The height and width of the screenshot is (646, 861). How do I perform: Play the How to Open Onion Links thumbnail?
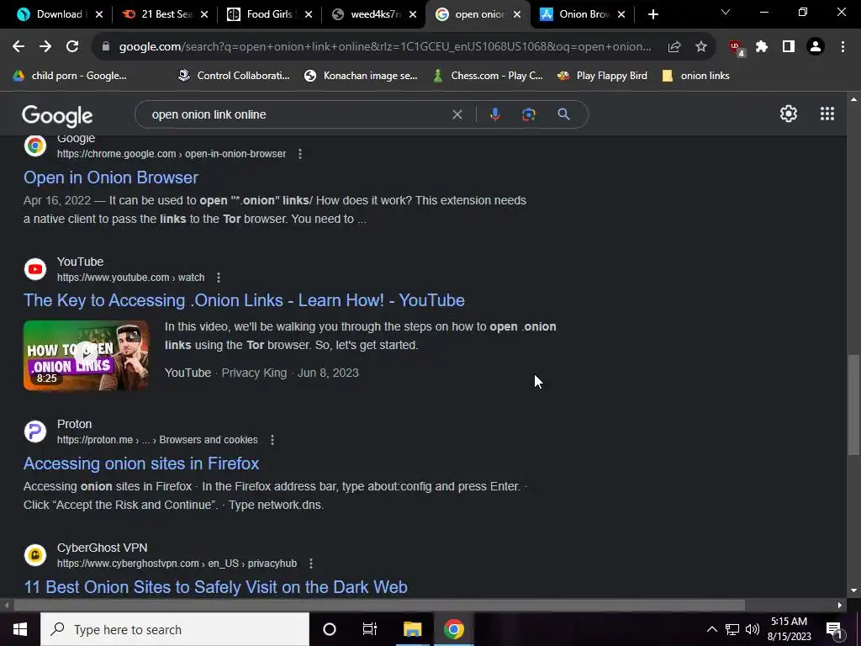pyautogui.click(x=86, y=356)
